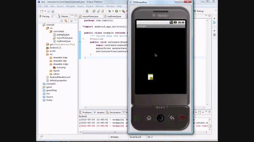
Task: Open the Run launch dropdown arrow
Action: click(120, 11)
